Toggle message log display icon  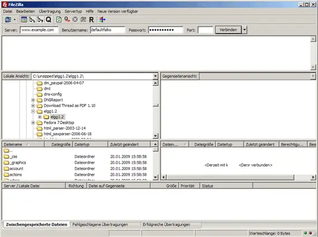pyautogui.click(x=24, y=20)
